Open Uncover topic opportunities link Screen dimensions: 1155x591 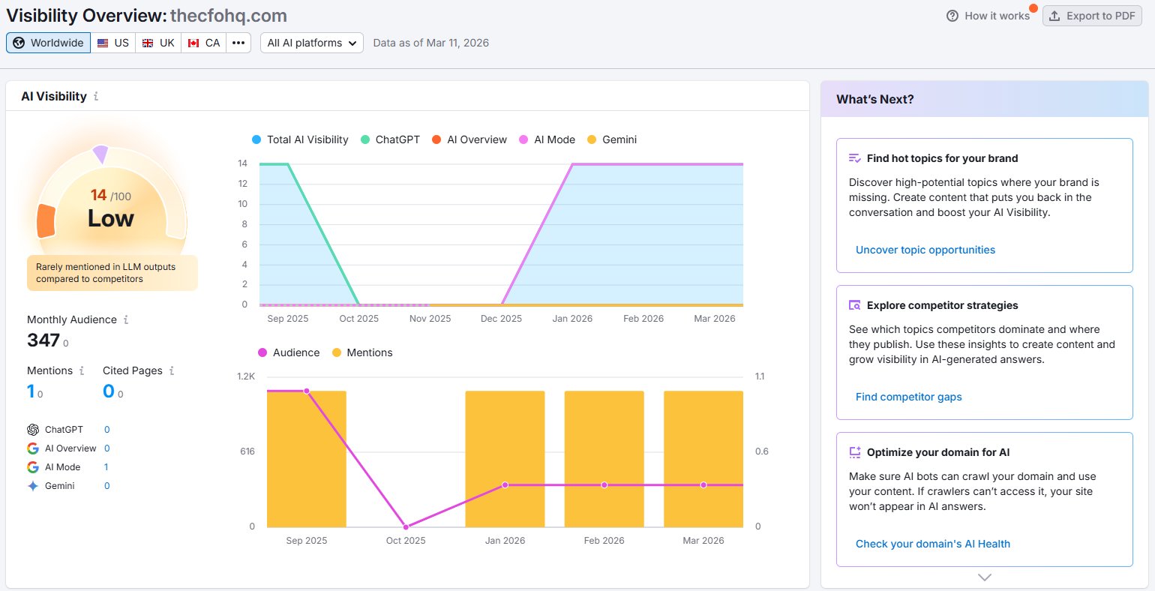(925, 250)
